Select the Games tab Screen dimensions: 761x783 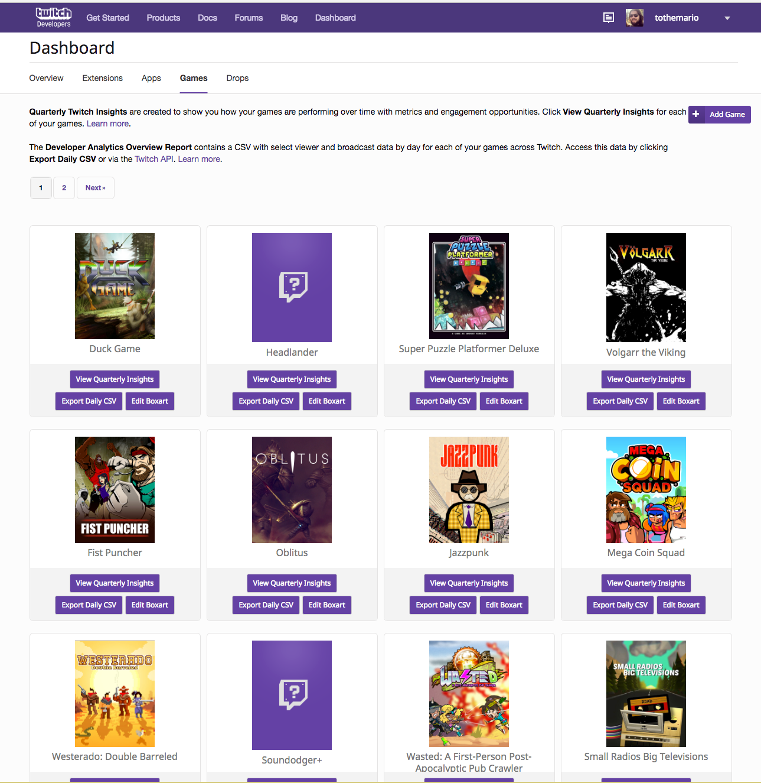(x=194, y=78)
